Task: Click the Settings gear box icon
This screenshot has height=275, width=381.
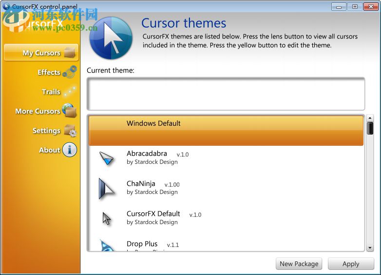Action: [x=70, y=131]
